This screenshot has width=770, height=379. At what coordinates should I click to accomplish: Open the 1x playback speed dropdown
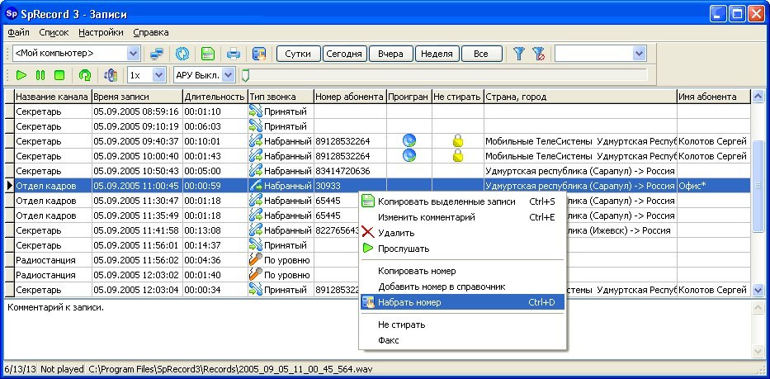coord(158,75)
